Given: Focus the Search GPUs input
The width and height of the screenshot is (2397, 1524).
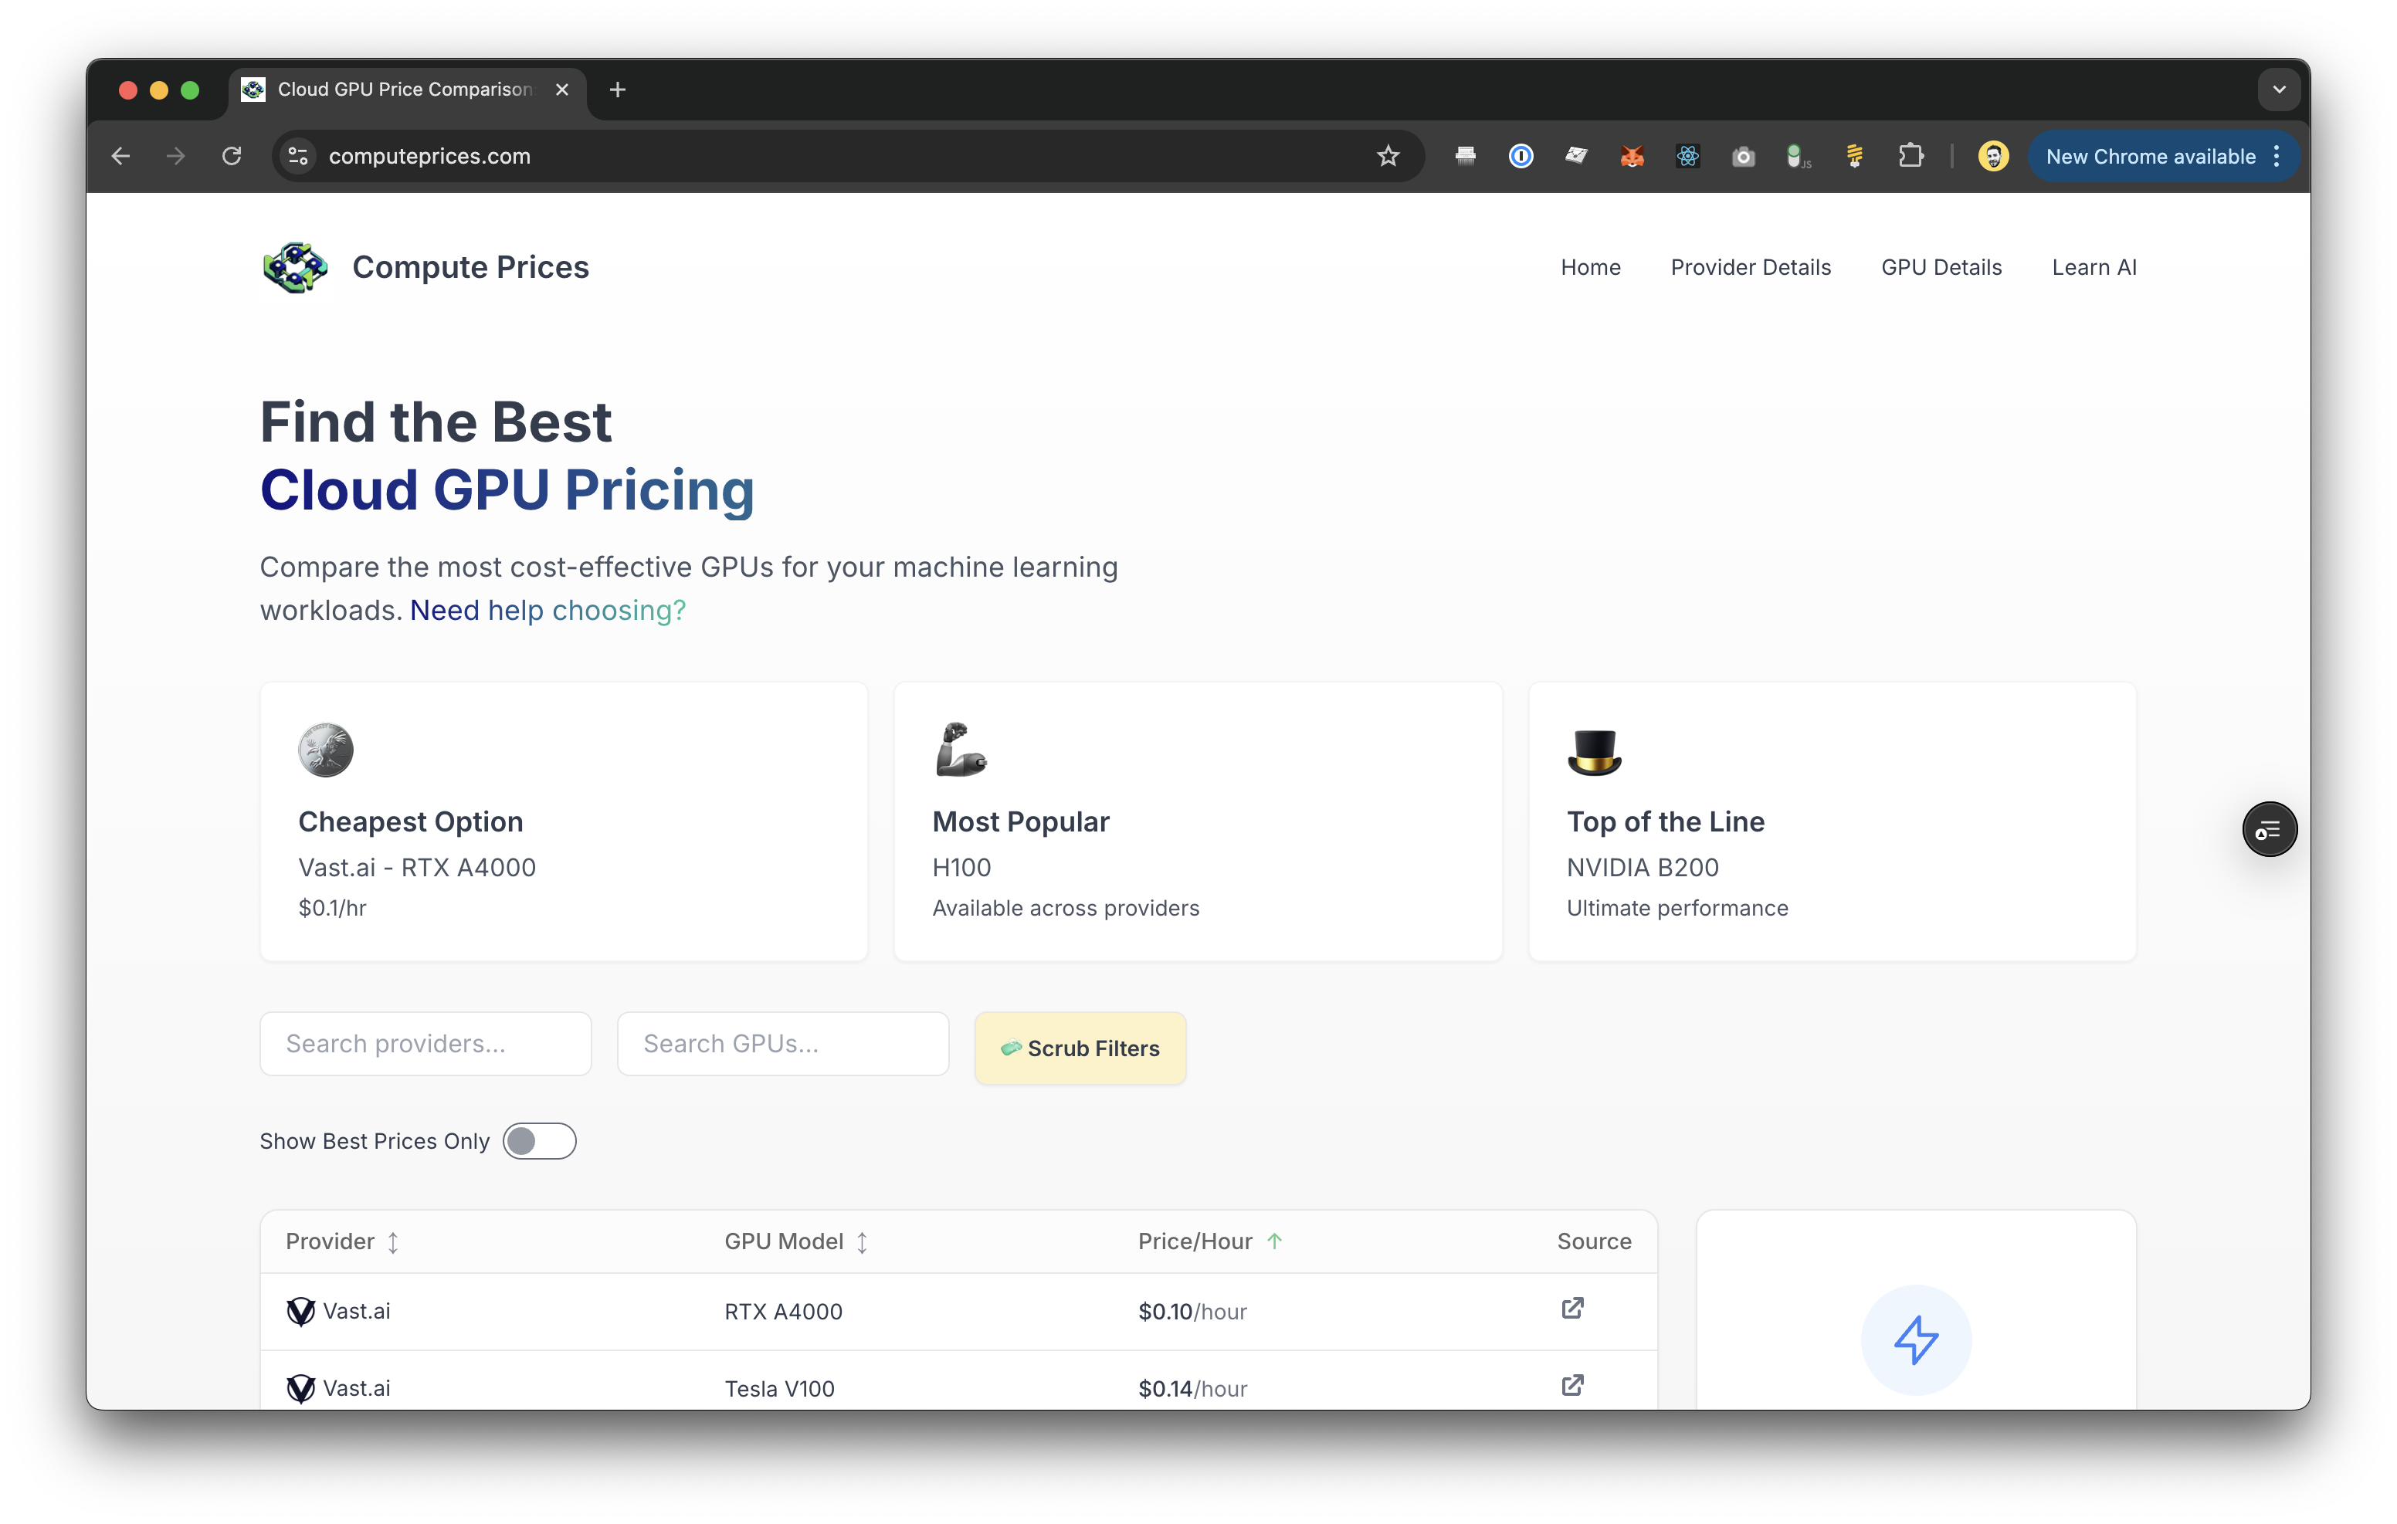Looking at the screenshot, I should (782, 1043).
